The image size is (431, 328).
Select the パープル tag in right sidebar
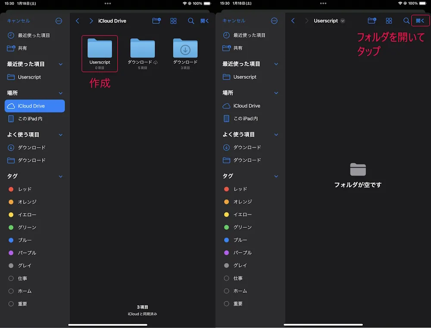[250, 253]
